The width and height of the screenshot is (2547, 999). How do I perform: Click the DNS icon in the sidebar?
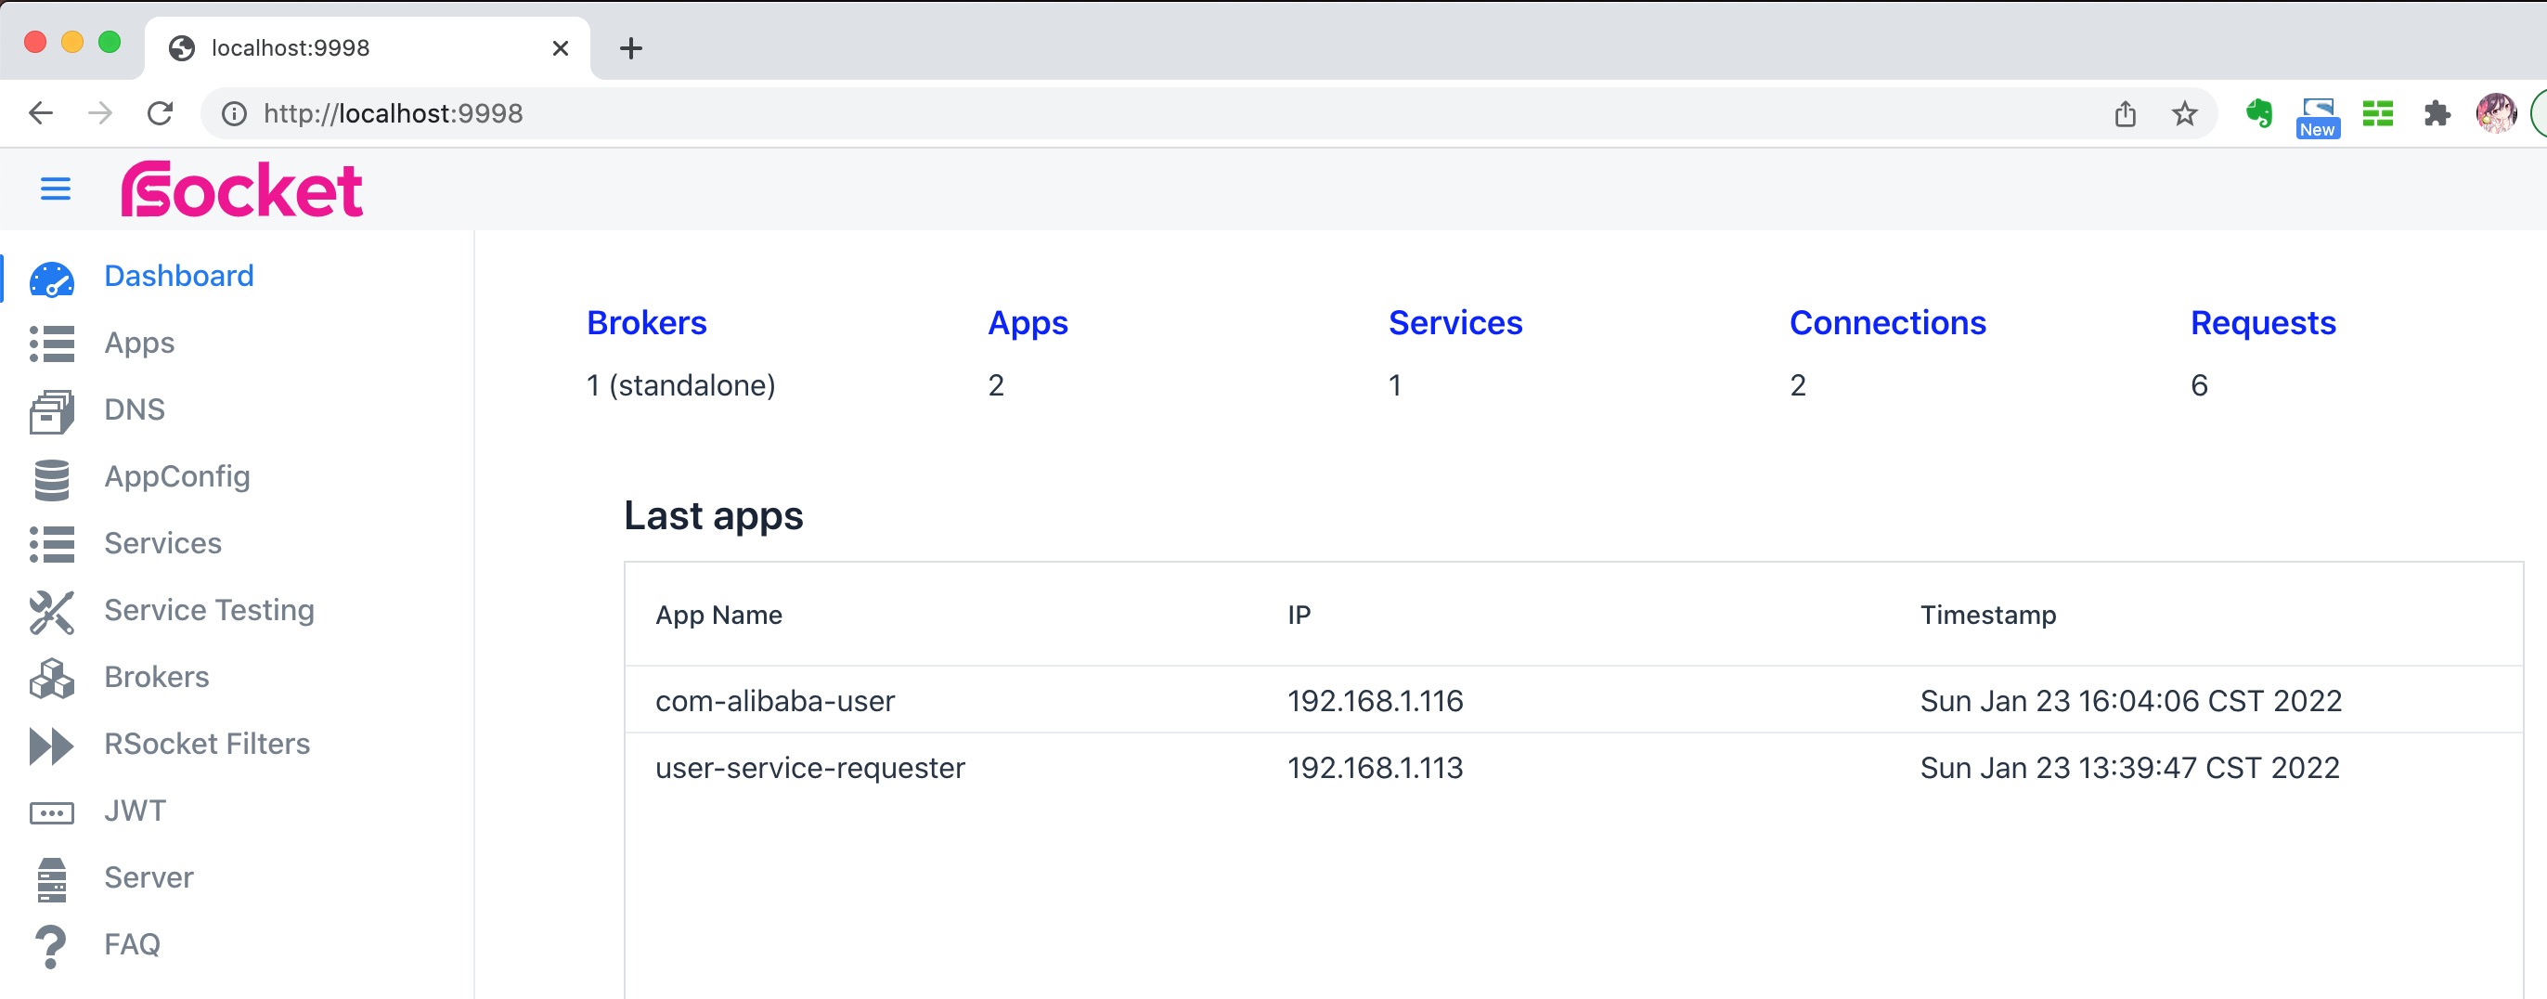pyautogui.click(x=52, y=409)
